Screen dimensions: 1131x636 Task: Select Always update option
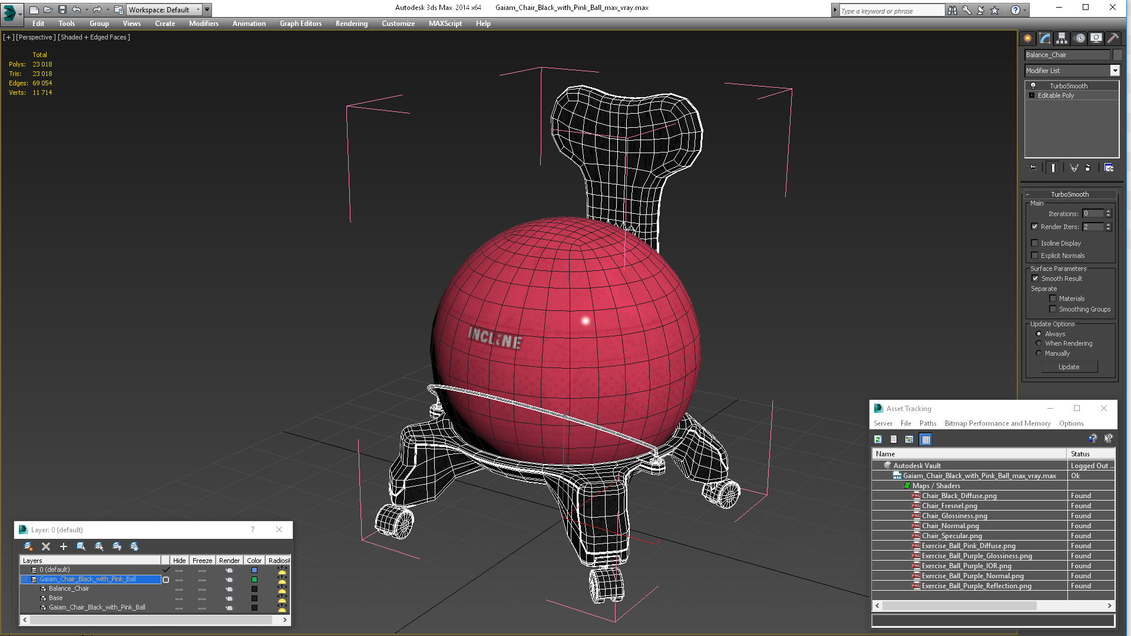click(1039, 334)
